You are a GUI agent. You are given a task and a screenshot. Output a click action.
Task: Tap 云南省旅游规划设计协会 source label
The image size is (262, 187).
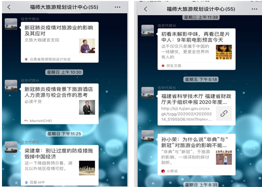pos(50,59)
